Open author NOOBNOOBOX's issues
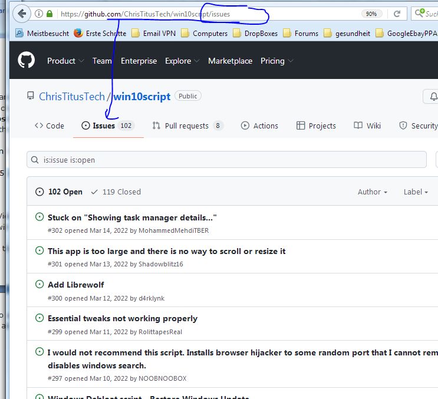 163,378
